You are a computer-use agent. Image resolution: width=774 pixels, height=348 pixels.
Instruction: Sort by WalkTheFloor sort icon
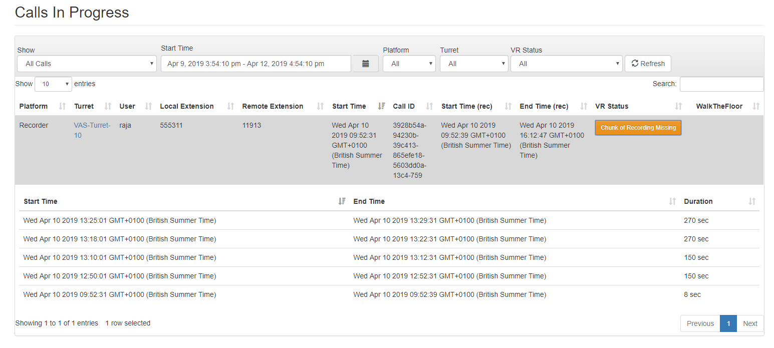pos(756,106)
